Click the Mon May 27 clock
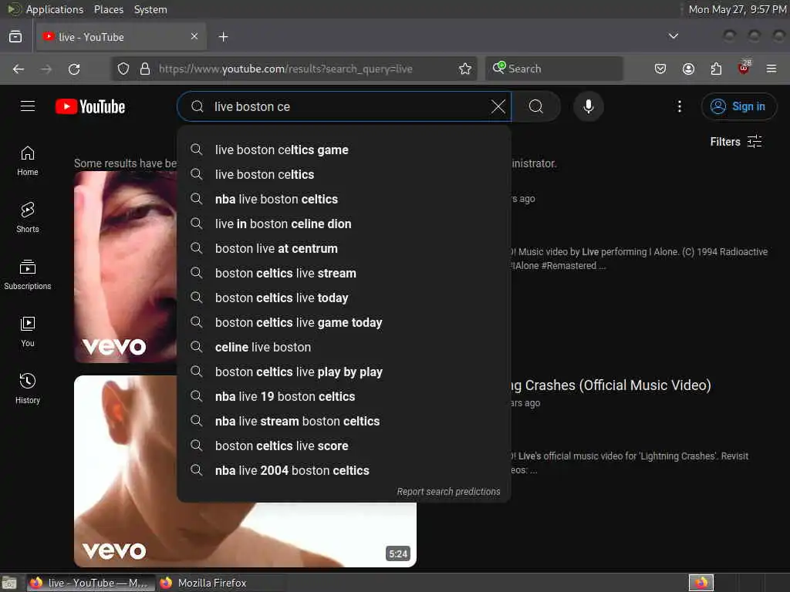The image size is (790, 592). click(x=738, y=9)
